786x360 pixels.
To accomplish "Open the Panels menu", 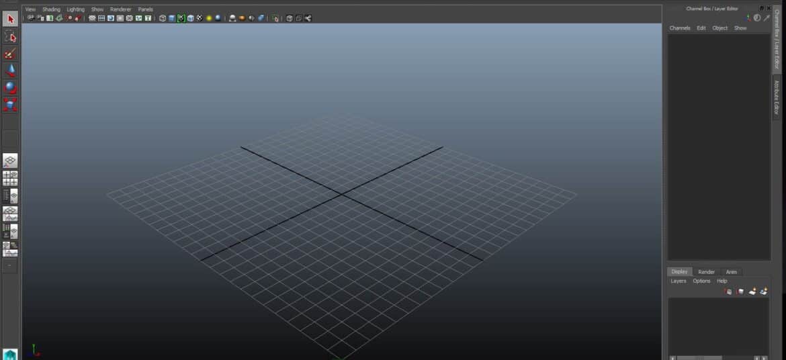I will [145, 9].
